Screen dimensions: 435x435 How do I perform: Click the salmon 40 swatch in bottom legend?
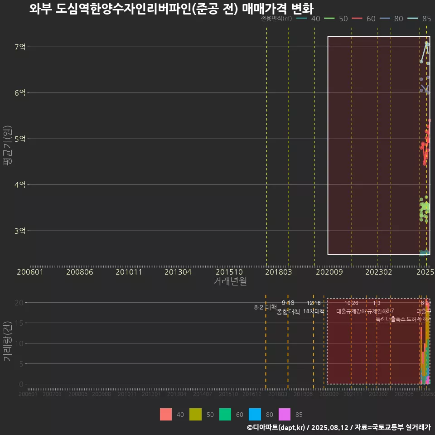166,414
